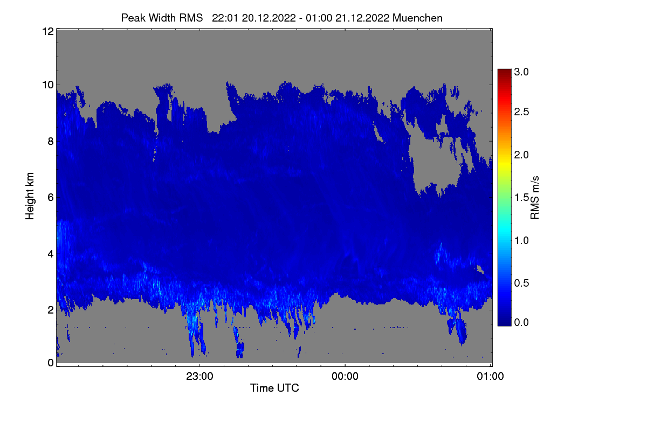Click the 'Height km' y-axis label

tap(31, 197)
